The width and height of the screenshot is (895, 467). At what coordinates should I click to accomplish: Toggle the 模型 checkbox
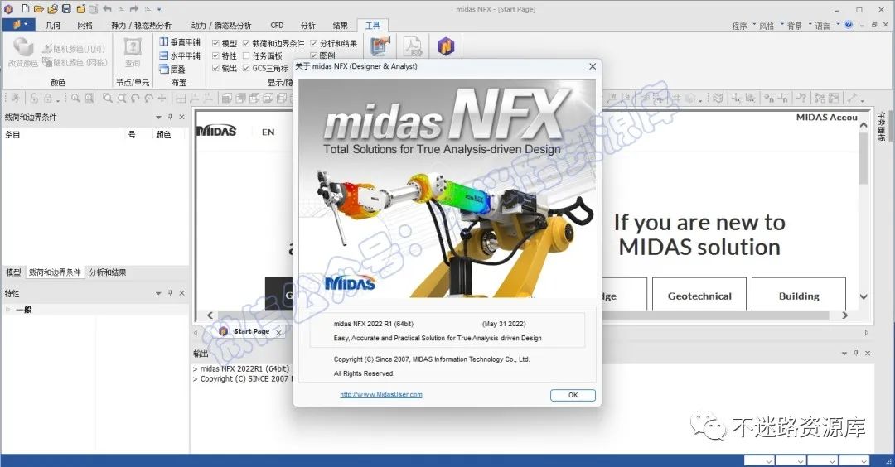point(215,43)
